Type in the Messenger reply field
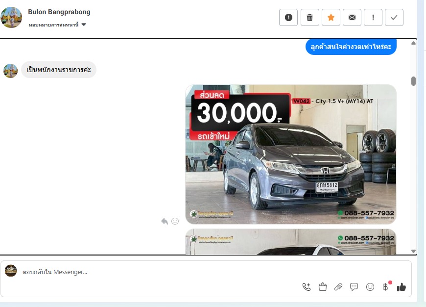 tap(147, 272)
